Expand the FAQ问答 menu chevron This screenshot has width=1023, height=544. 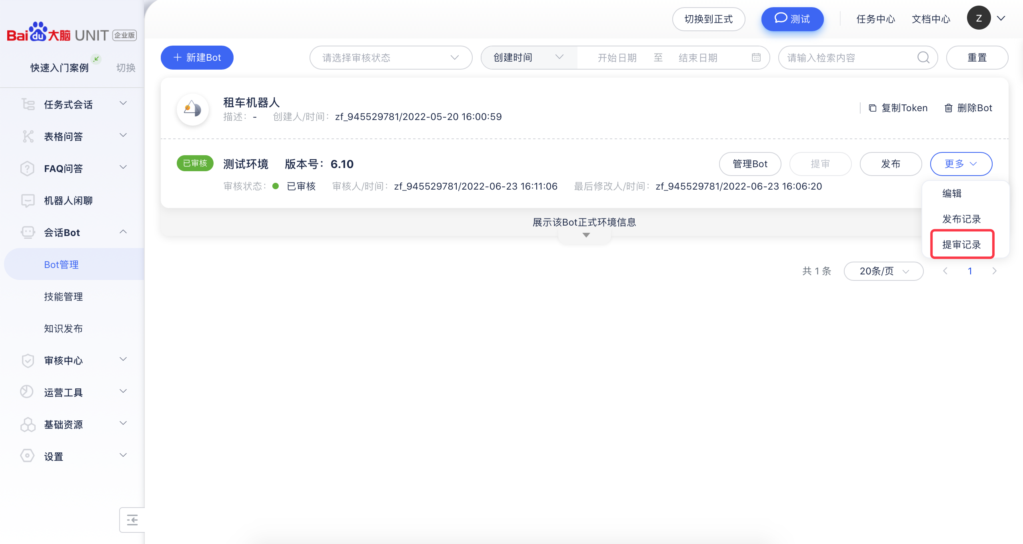point(123,167)
